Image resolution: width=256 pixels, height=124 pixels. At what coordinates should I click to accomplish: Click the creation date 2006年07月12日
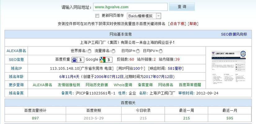pyautogui.click(x=109, y=77)
